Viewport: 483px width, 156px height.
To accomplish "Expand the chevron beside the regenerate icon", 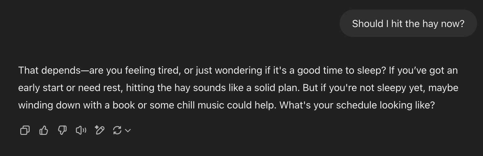I will pyautogui.click(x=128, y=131).
